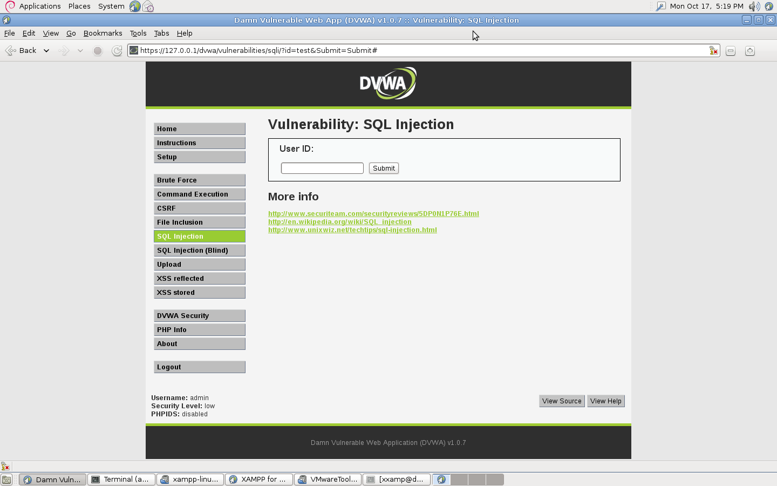
Task: Click the screenshot tool icon near the clock
Action: coord(660,6)
